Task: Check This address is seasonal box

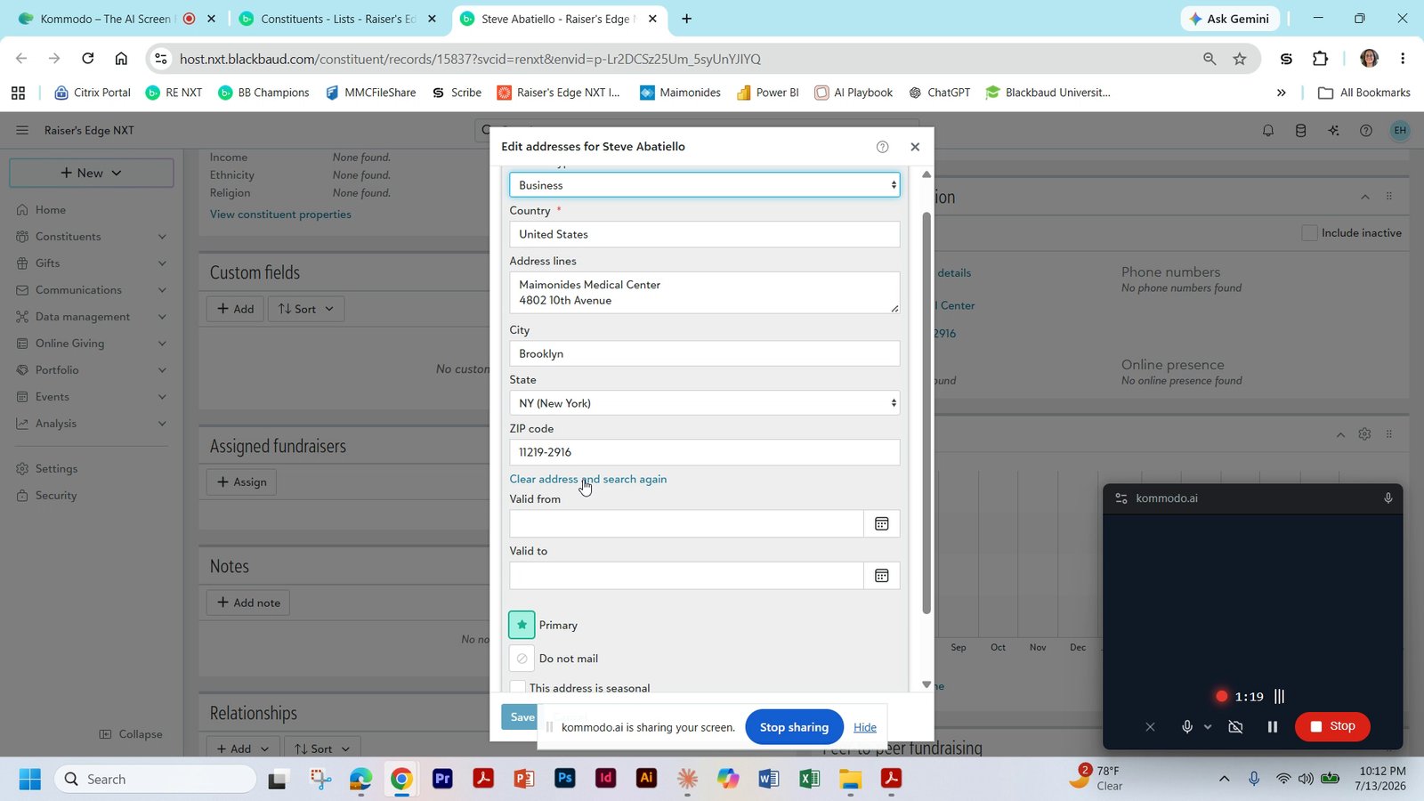Action: coord(518,687)
